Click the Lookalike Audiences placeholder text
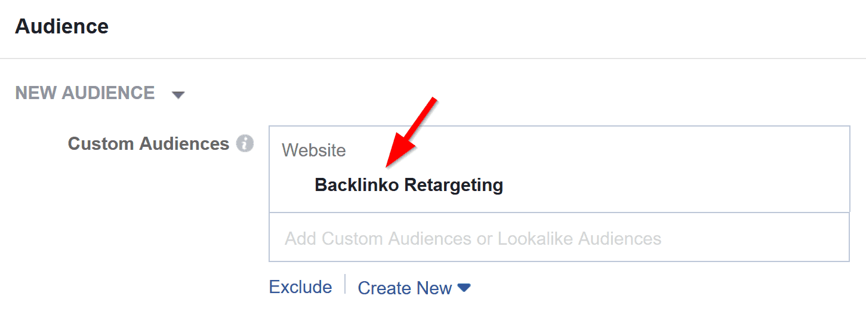This screenshot has width=866, height=314. (x=579, y=239)
